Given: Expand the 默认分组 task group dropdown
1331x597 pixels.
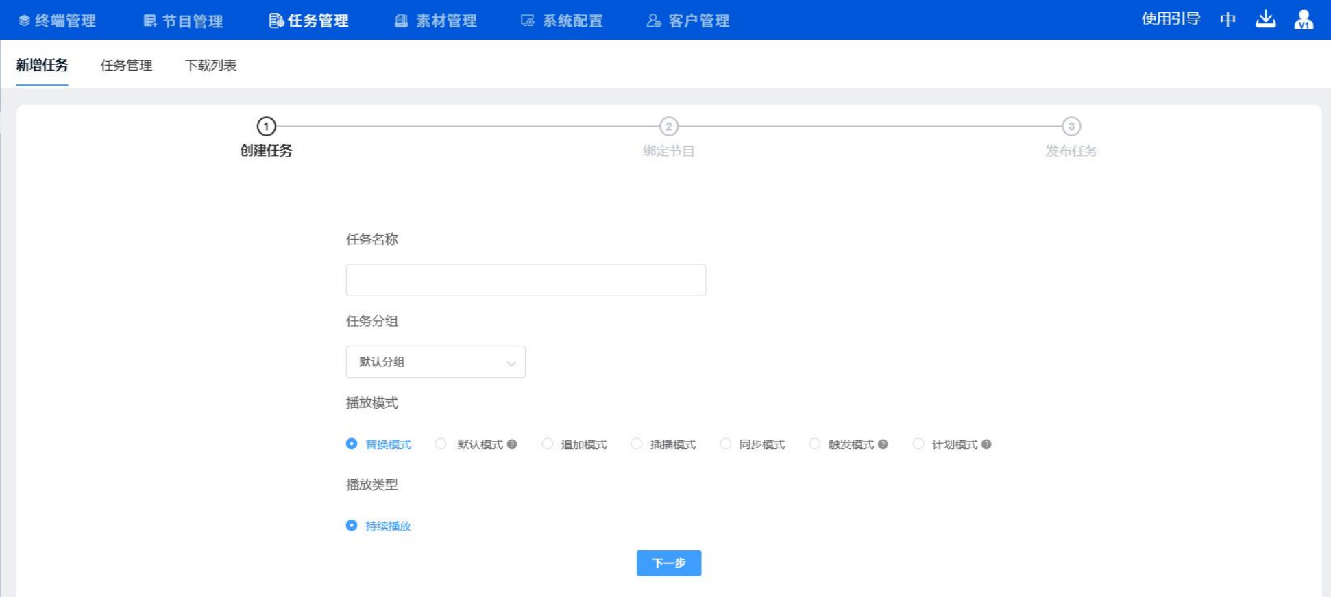Looking at the screenshot, I should 435,362.
